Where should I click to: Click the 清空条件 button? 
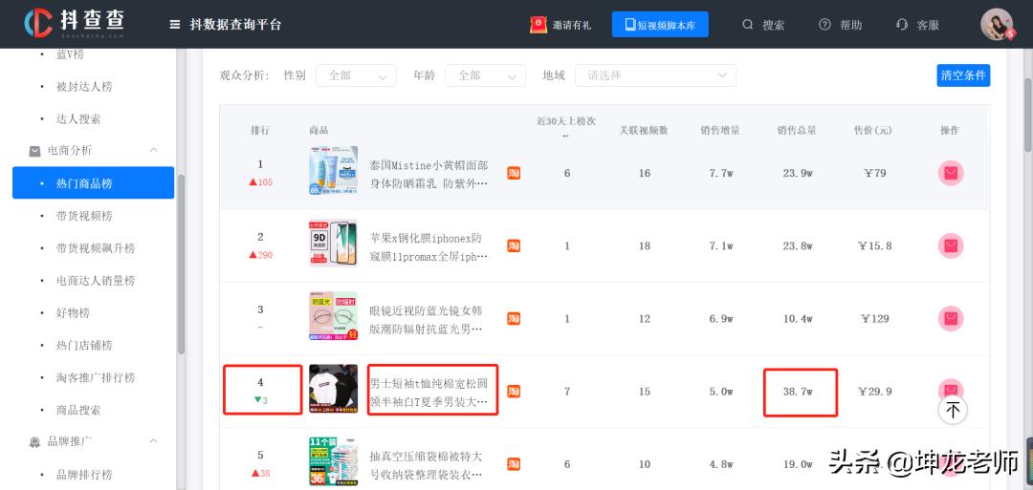[963, 75]
